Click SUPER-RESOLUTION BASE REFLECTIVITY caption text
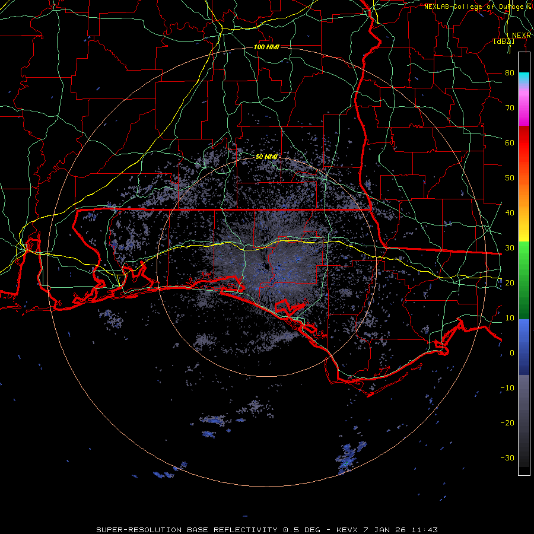This screenshot has width=534, height=534. [187, 530]
